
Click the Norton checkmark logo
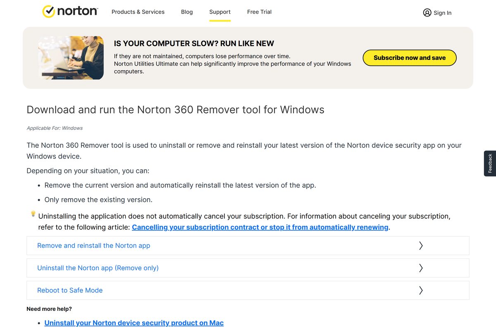(70, 12)
